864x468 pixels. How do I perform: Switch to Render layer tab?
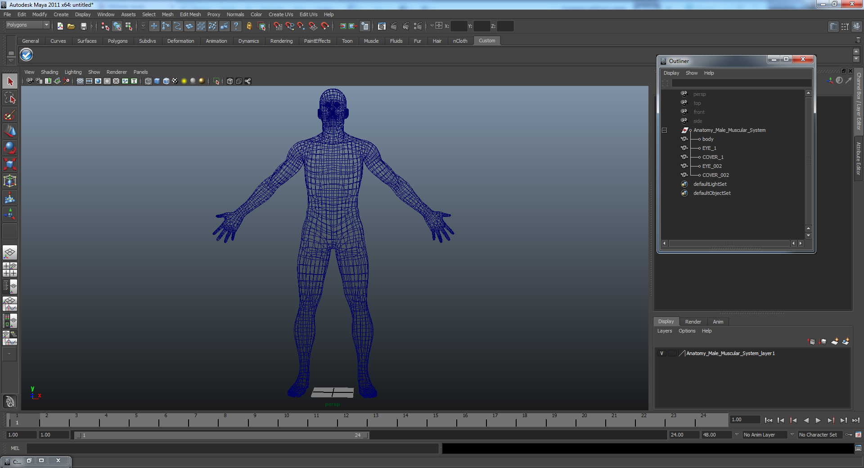pyautogui.click(x=693, y=322)
